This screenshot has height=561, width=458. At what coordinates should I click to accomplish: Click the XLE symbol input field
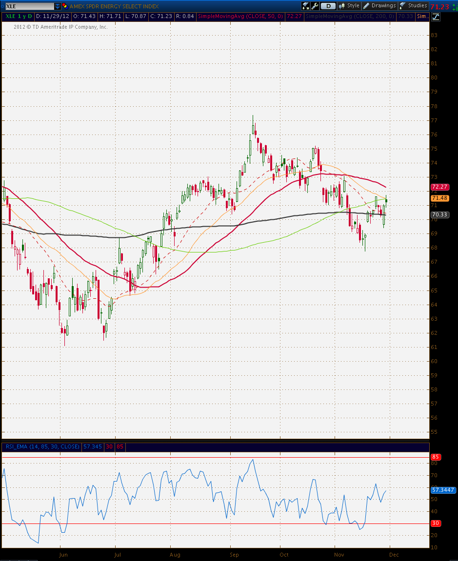tap(29, 6)
